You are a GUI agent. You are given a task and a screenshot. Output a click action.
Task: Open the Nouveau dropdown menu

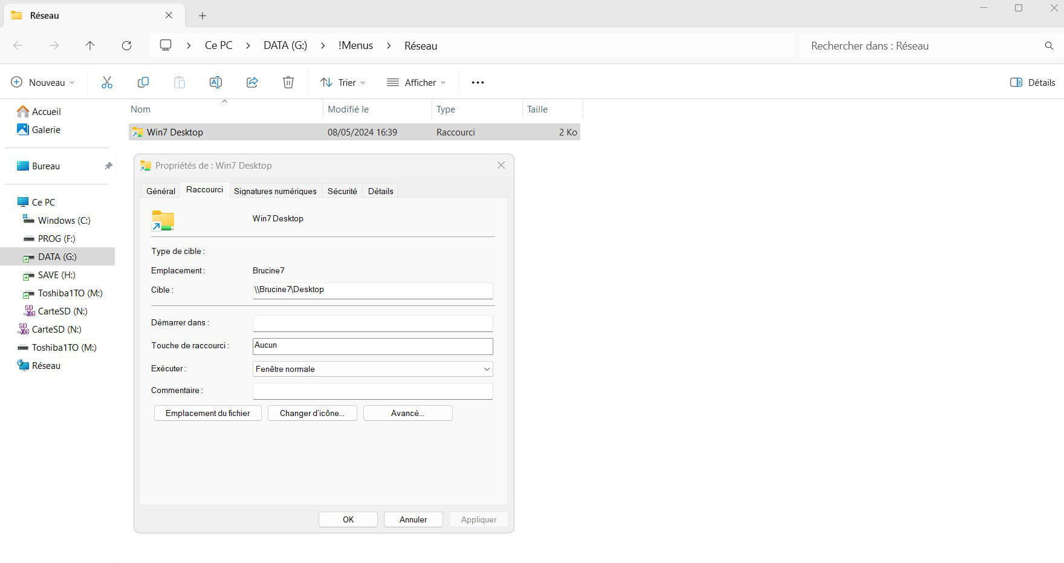tap(43, 82)
